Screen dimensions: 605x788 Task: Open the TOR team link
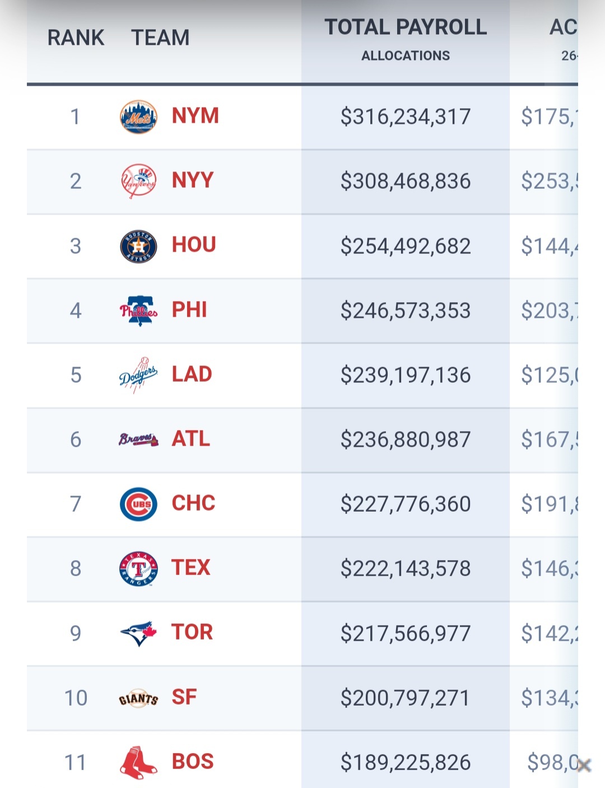pyautogui.click(x=192, y=632)
